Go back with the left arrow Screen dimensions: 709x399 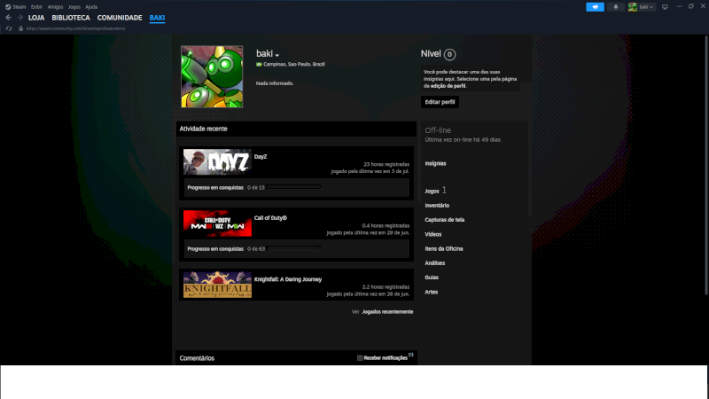click(x=8, y=18)
